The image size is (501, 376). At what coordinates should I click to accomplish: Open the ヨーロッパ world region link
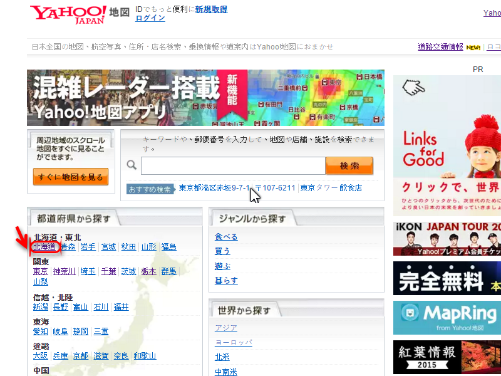coord(234,342)
